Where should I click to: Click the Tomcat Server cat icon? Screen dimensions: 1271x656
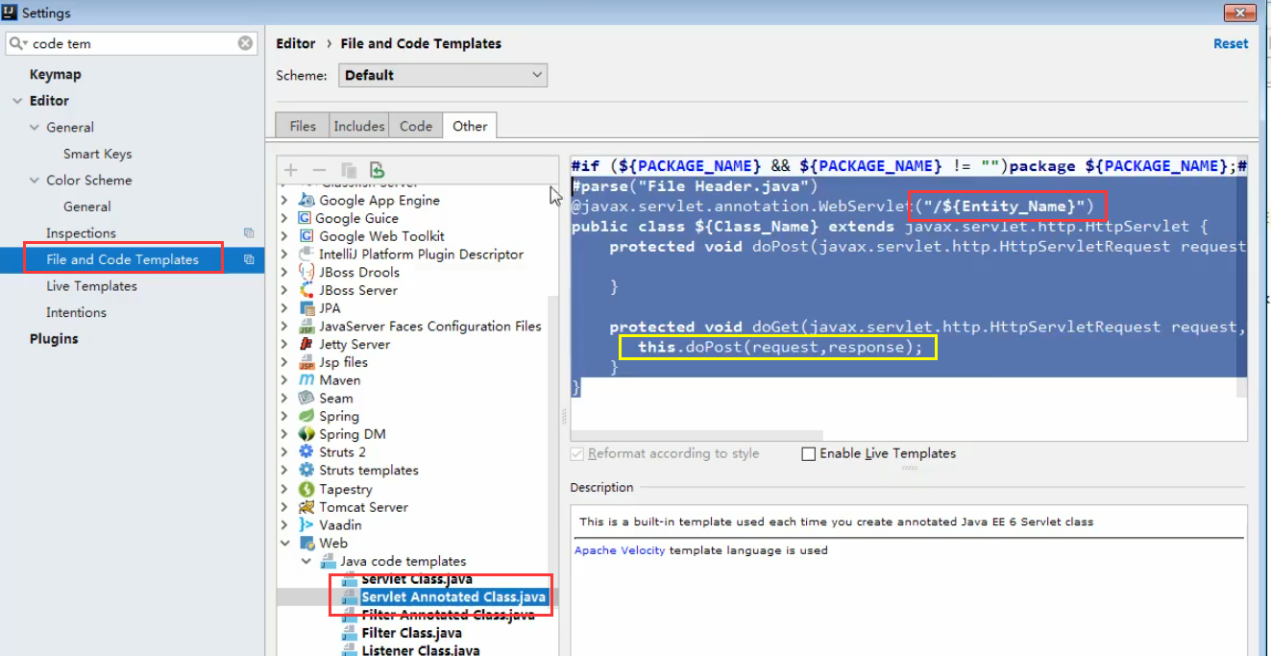(x=306, y=507)
